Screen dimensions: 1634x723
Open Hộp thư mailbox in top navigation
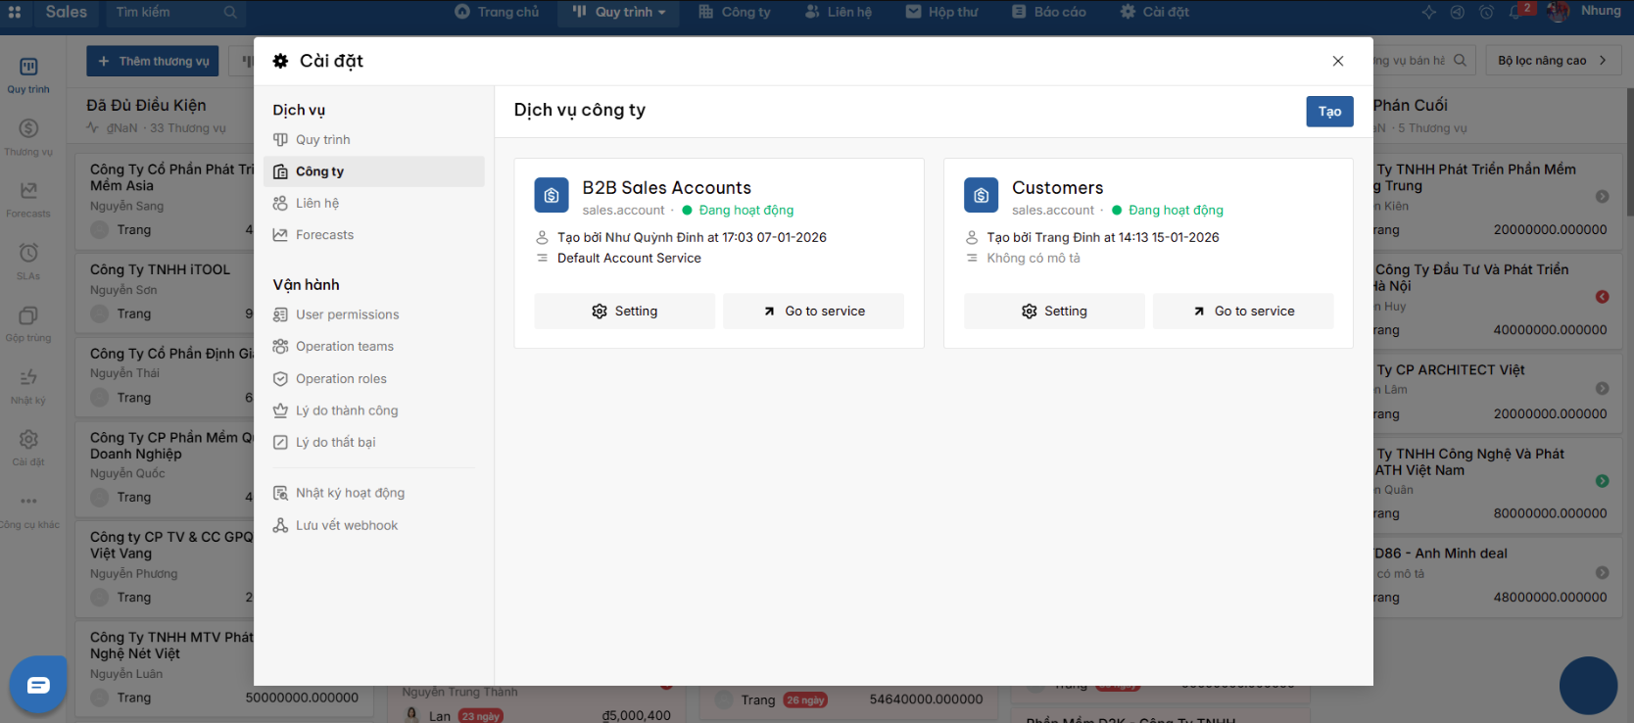click(942, 12)
